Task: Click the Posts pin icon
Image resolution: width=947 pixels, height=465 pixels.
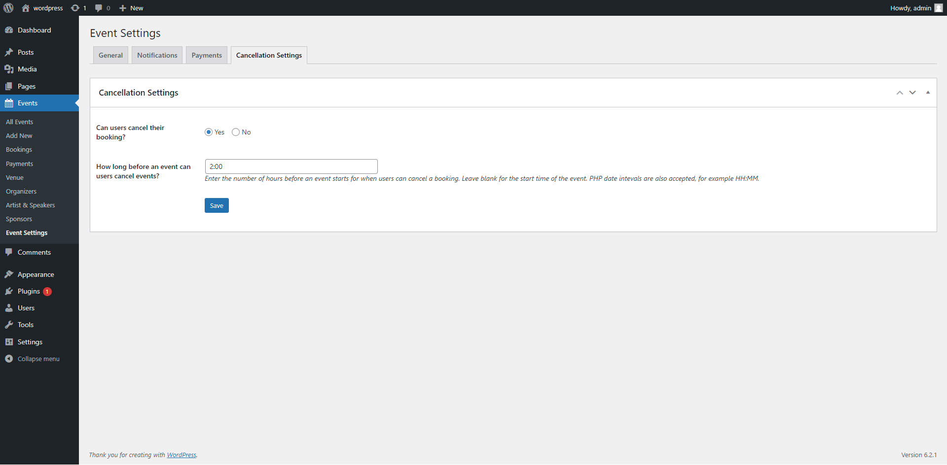Action: [9, 52]
